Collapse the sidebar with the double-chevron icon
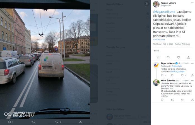 147,4
